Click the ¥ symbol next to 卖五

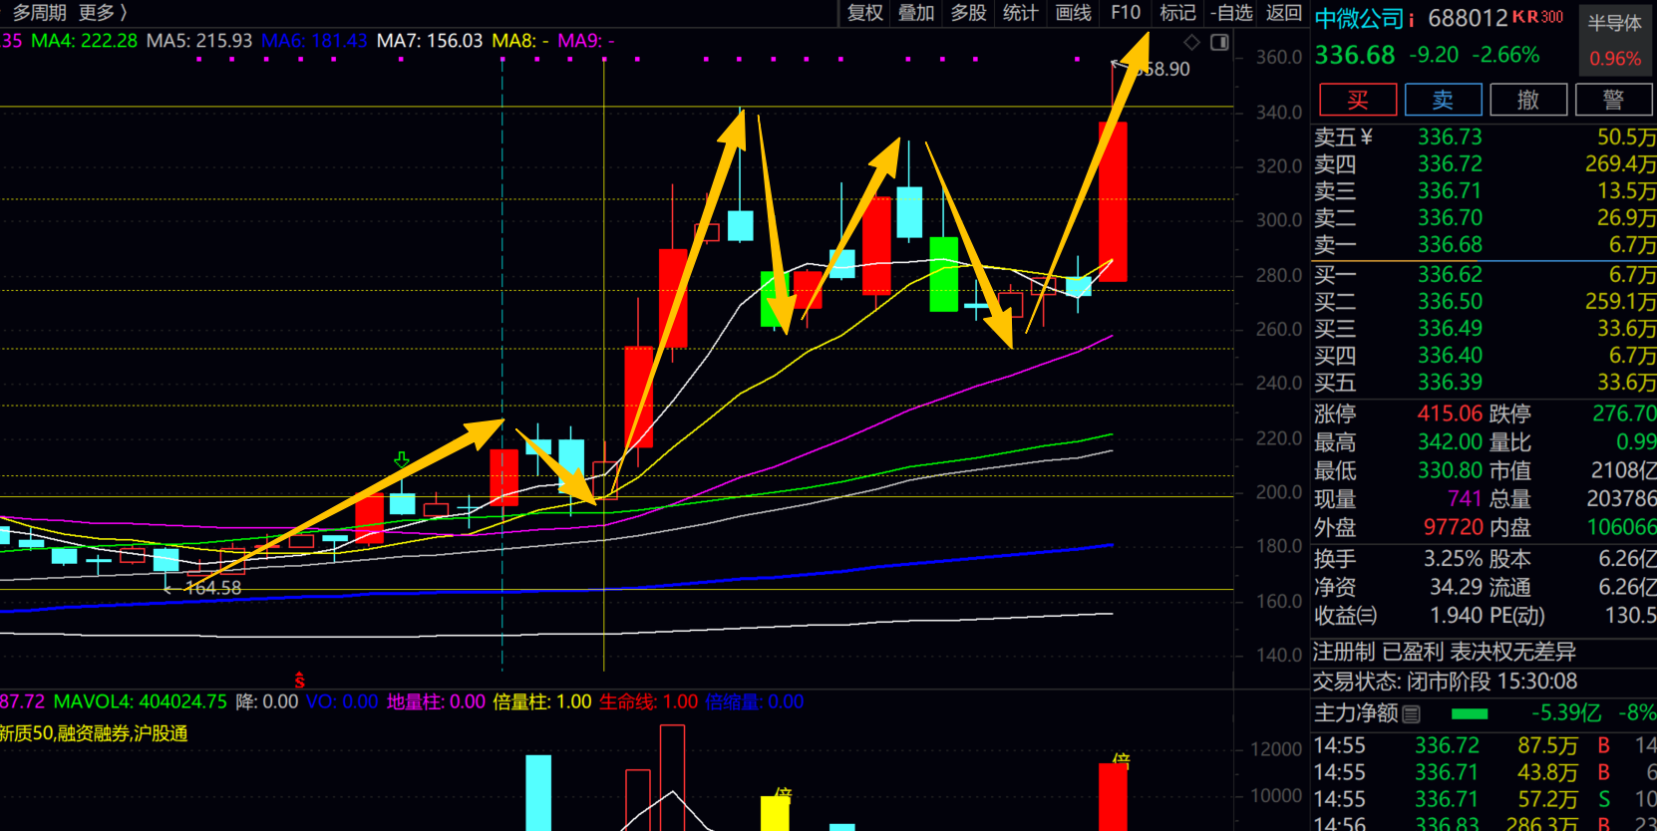(1366, 137)
